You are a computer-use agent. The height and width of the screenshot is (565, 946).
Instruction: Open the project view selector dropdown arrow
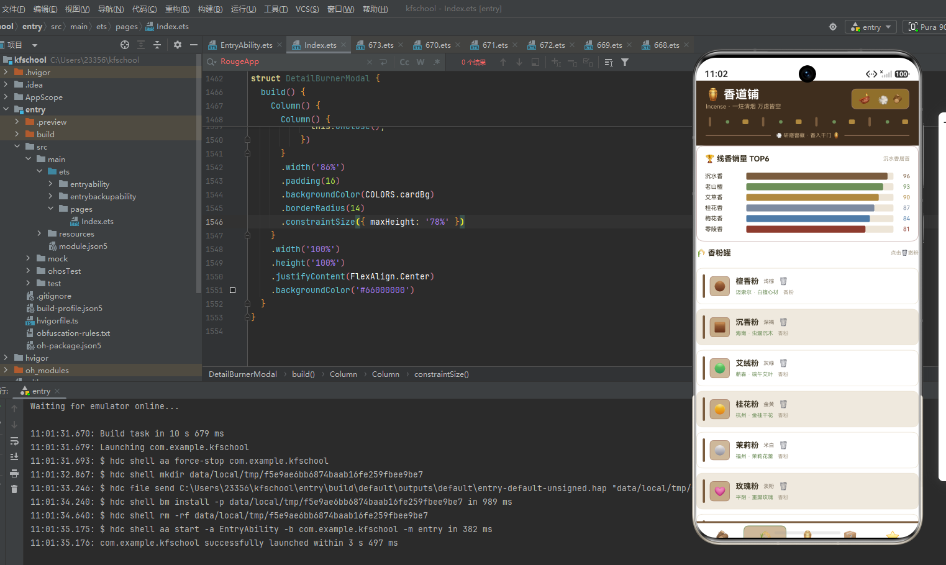coord(35,45)
